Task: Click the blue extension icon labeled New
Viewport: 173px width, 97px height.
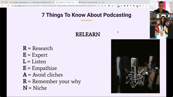Action: (118, 6)
